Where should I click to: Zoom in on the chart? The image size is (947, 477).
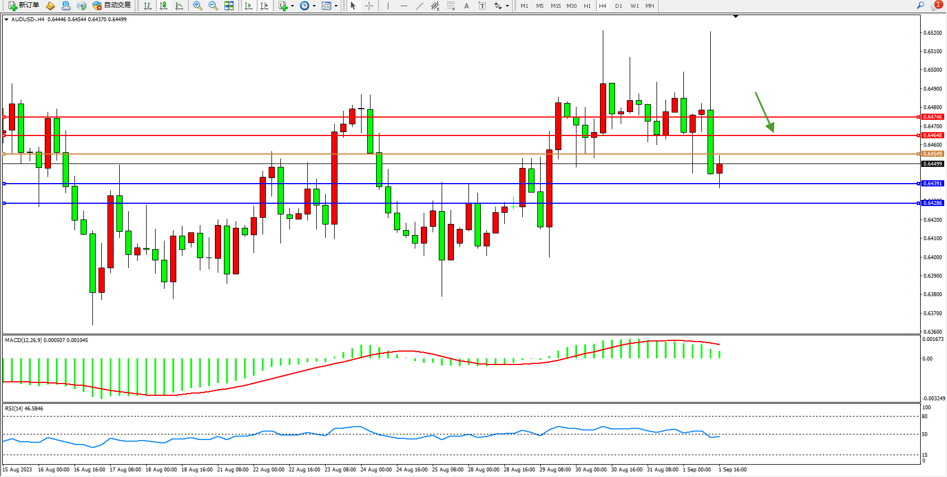tap(198, 6)
